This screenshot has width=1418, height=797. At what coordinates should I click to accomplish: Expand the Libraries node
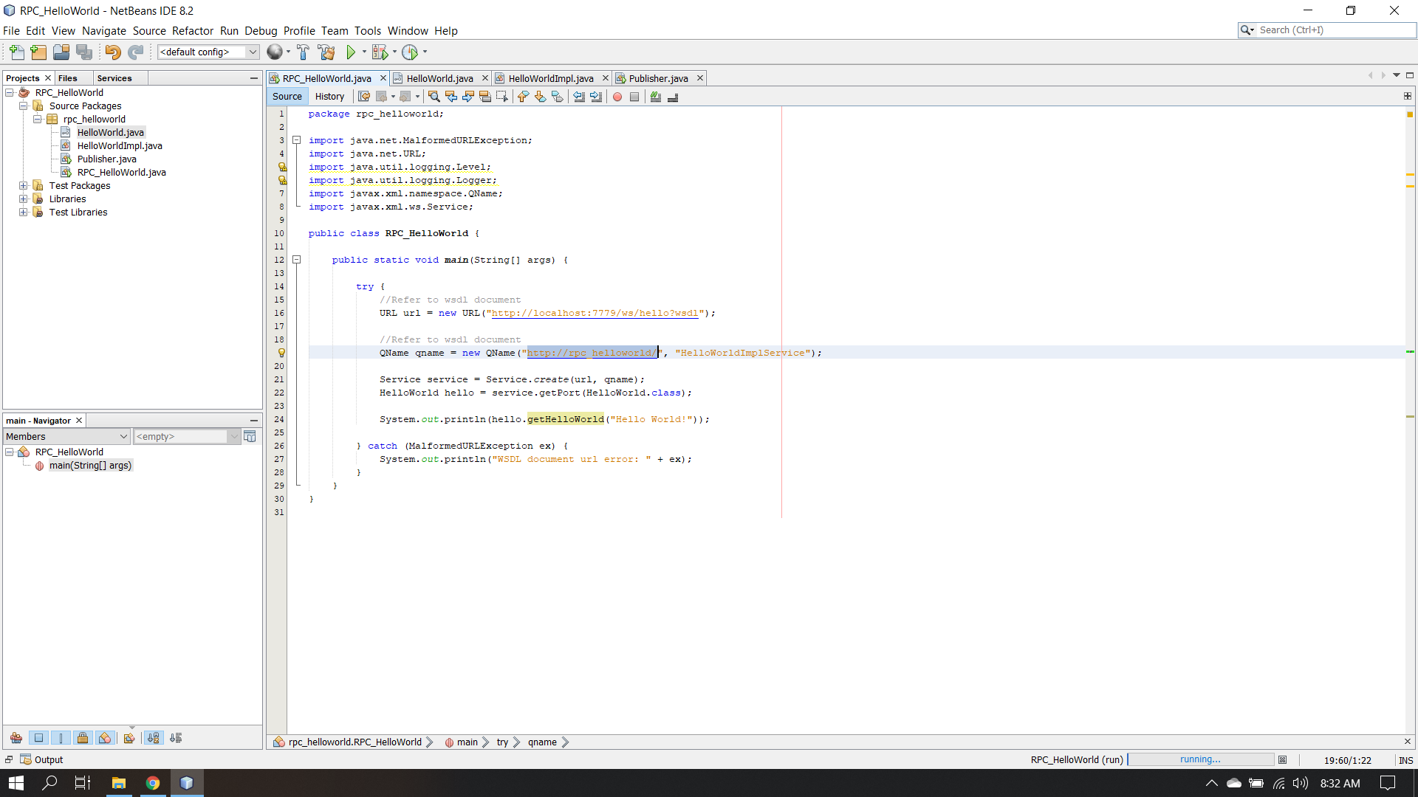[24, 199]
